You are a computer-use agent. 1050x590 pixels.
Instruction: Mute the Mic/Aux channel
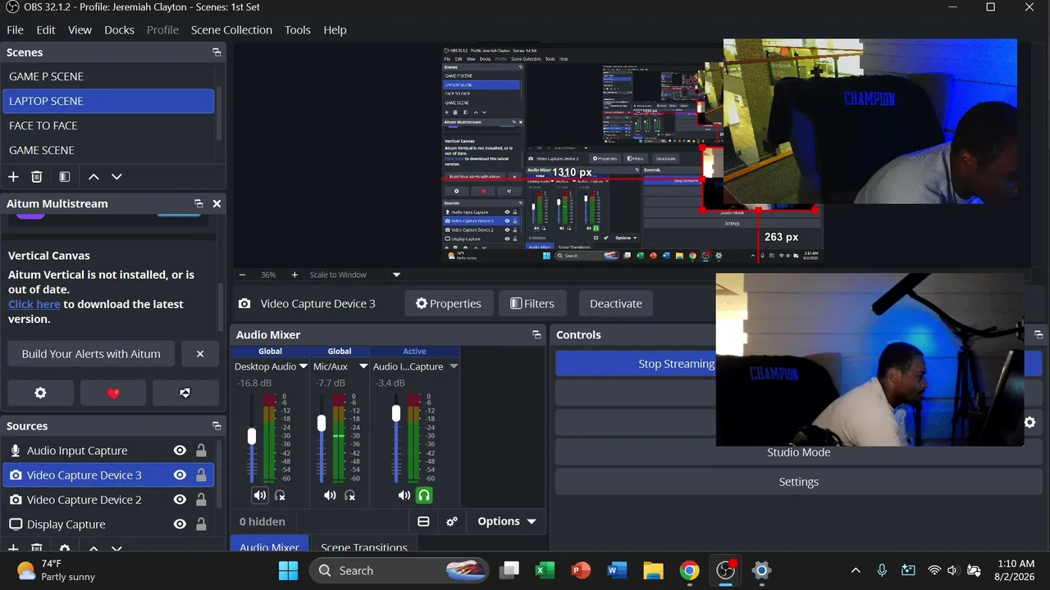pos(330,495)
